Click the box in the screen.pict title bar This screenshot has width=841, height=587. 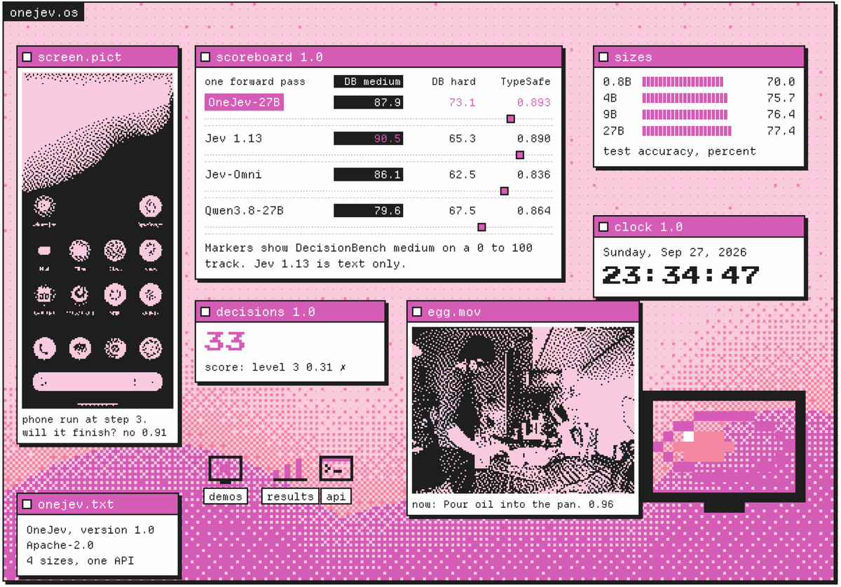27,57
